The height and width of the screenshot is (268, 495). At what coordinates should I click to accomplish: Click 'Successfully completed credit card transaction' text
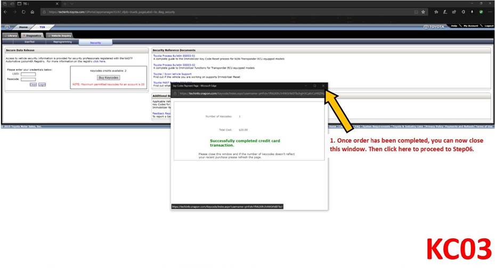click(x=245, y=143)
